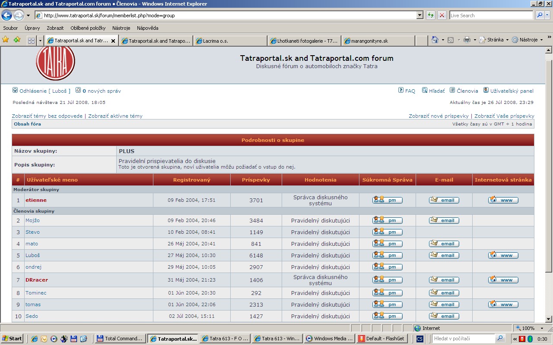Open user profile link DRracer
Image resolution: width=553 pixels, height=345 pixels.
37,280
